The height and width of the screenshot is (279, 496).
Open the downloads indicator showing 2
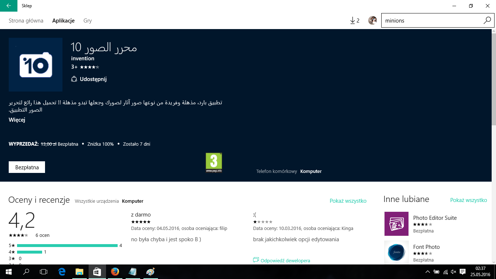[x=355, y=21]
